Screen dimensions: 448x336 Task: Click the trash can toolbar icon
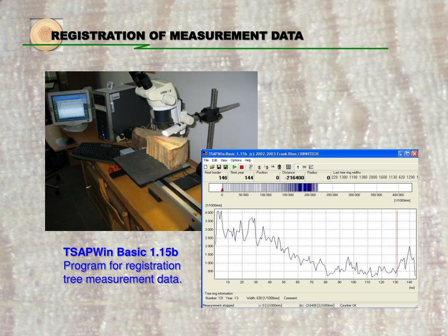coord(280,167)
